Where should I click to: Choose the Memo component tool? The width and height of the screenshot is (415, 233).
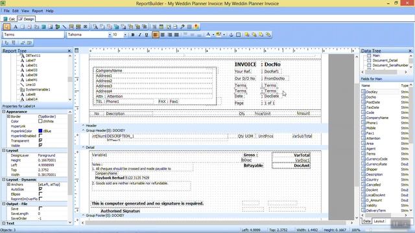(22, 27)
